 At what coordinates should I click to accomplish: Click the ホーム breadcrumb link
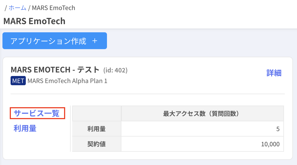17,8
